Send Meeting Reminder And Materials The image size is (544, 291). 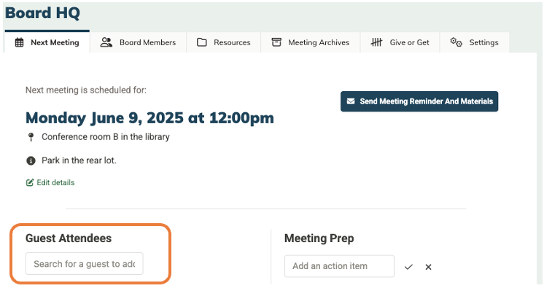[x=419, y=101]
